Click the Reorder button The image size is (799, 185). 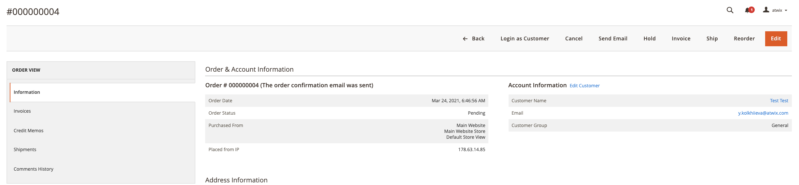tap(744, 38)
